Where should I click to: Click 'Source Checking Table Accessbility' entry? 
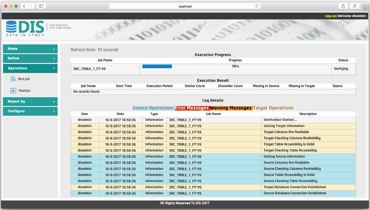point(291,181)
